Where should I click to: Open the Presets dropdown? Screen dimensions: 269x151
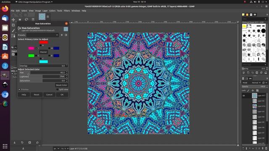click(x=42, y=35)
